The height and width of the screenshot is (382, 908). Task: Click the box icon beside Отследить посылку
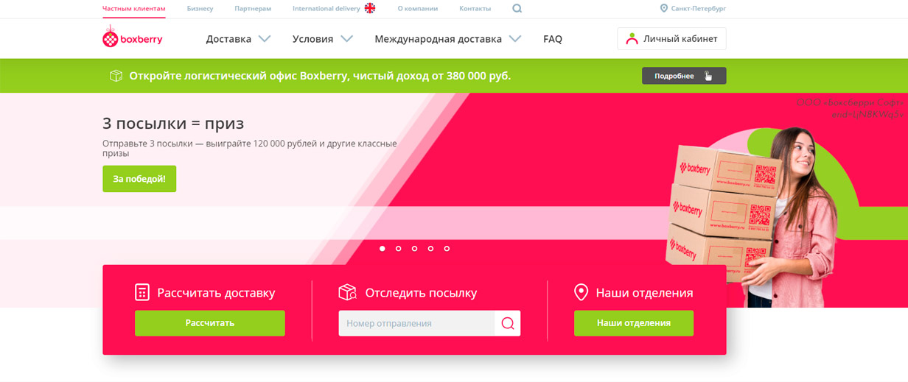point(347,292)
